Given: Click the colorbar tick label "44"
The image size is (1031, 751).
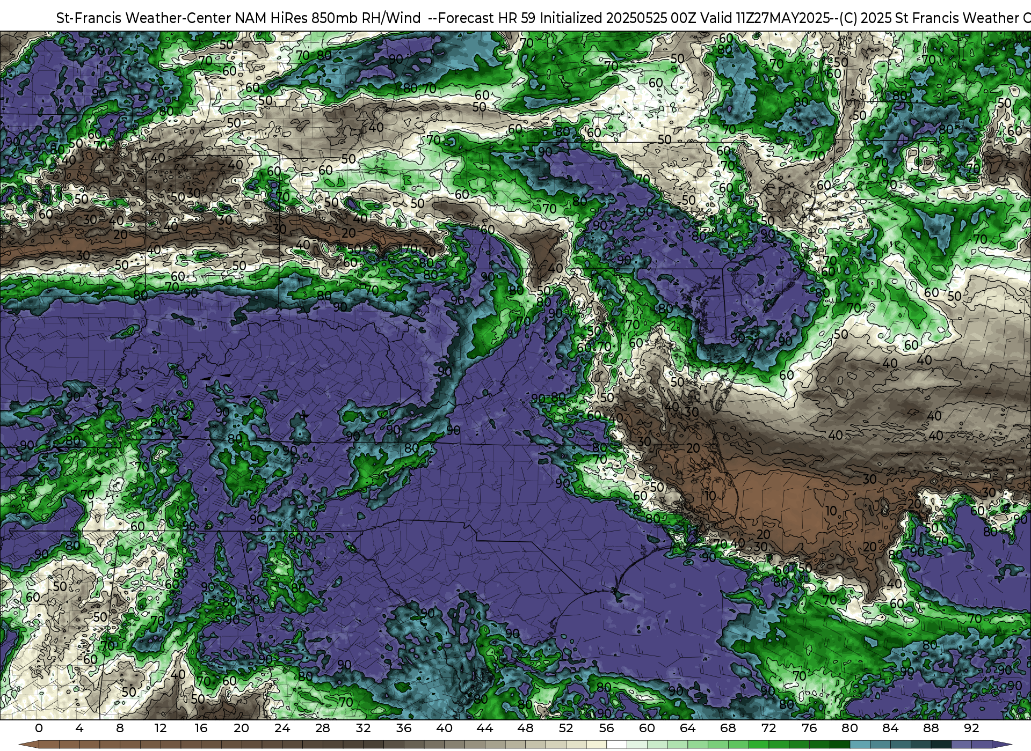Looking at the screenshot, I should click(485, 728).
